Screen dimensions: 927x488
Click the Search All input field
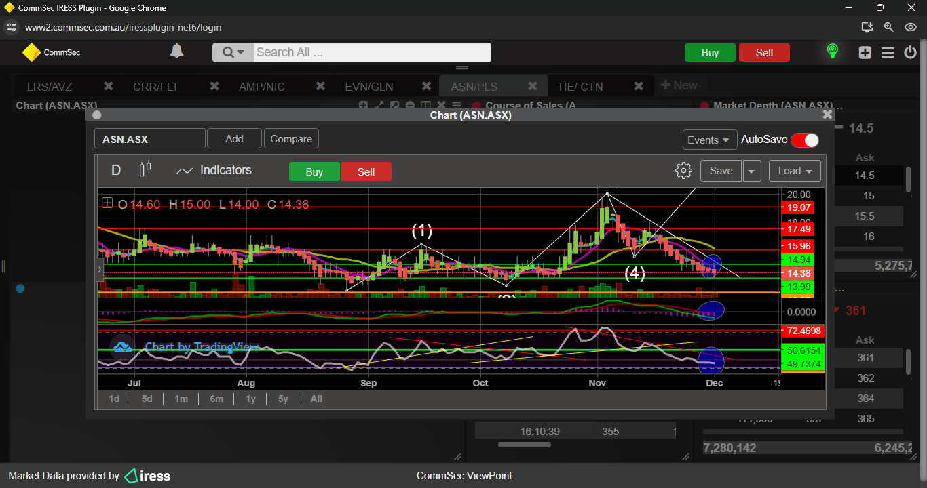[x=370, y=52]
